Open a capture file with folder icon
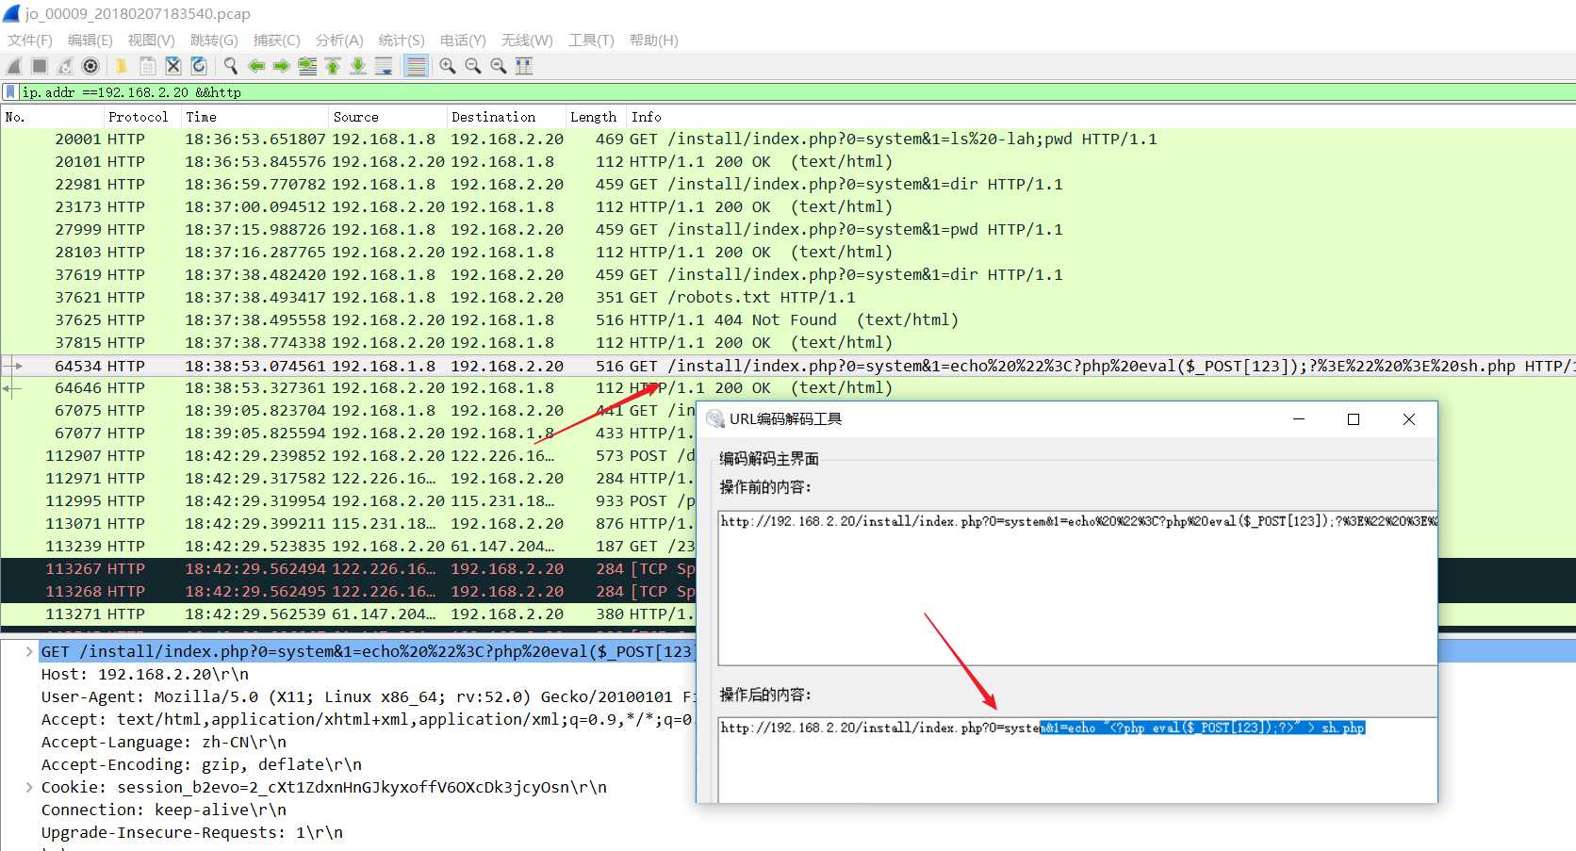 coord(122,66)
